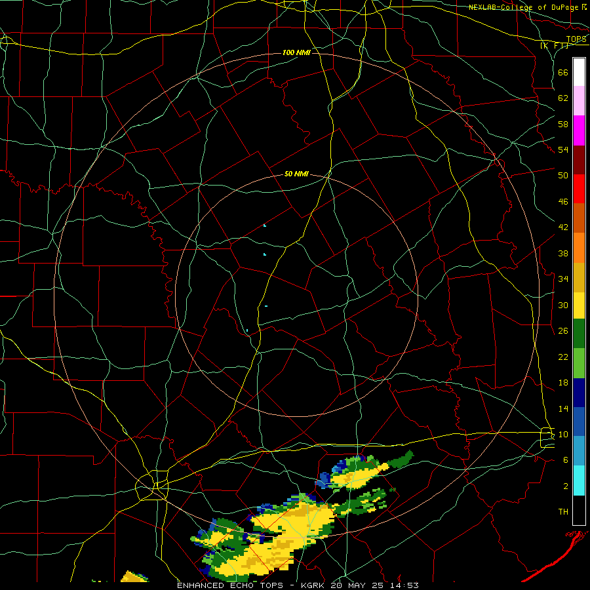Select the magenta legend swatch
590x590 pixels.
(x=579, y=130)
